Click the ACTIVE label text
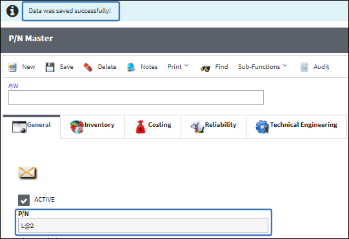This screenshot has height=239, width=349. (x=45, y=200)
